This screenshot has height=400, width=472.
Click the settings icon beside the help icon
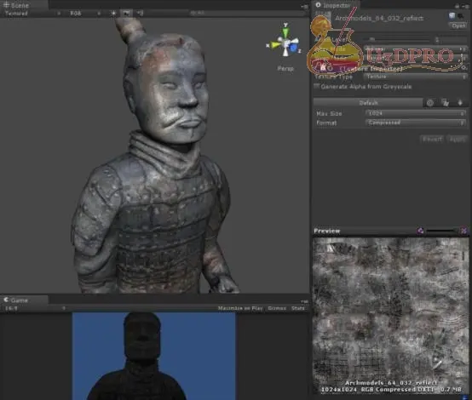point(461,15)
